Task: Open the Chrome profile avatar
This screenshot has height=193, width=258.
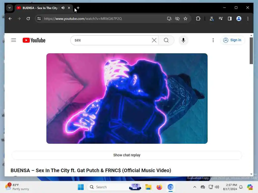Action: tap(239, 19)
